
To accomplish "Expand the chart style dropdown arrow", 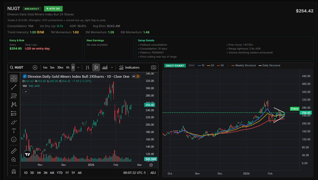I will coord(112,67).
